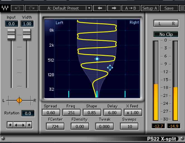The width and height of the screenshot is (185, 143).
Task: Reset the No Clip indicator
Action: [x=166, y=34]
